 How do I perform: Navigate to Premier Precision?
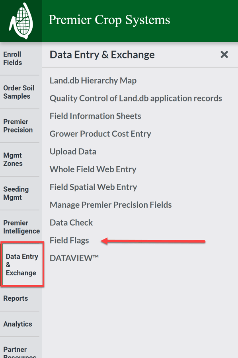coord(18,126)
